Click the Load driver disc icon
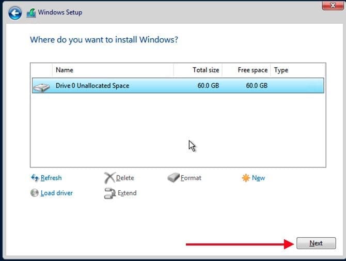The image size is (346, 261). 35,193
